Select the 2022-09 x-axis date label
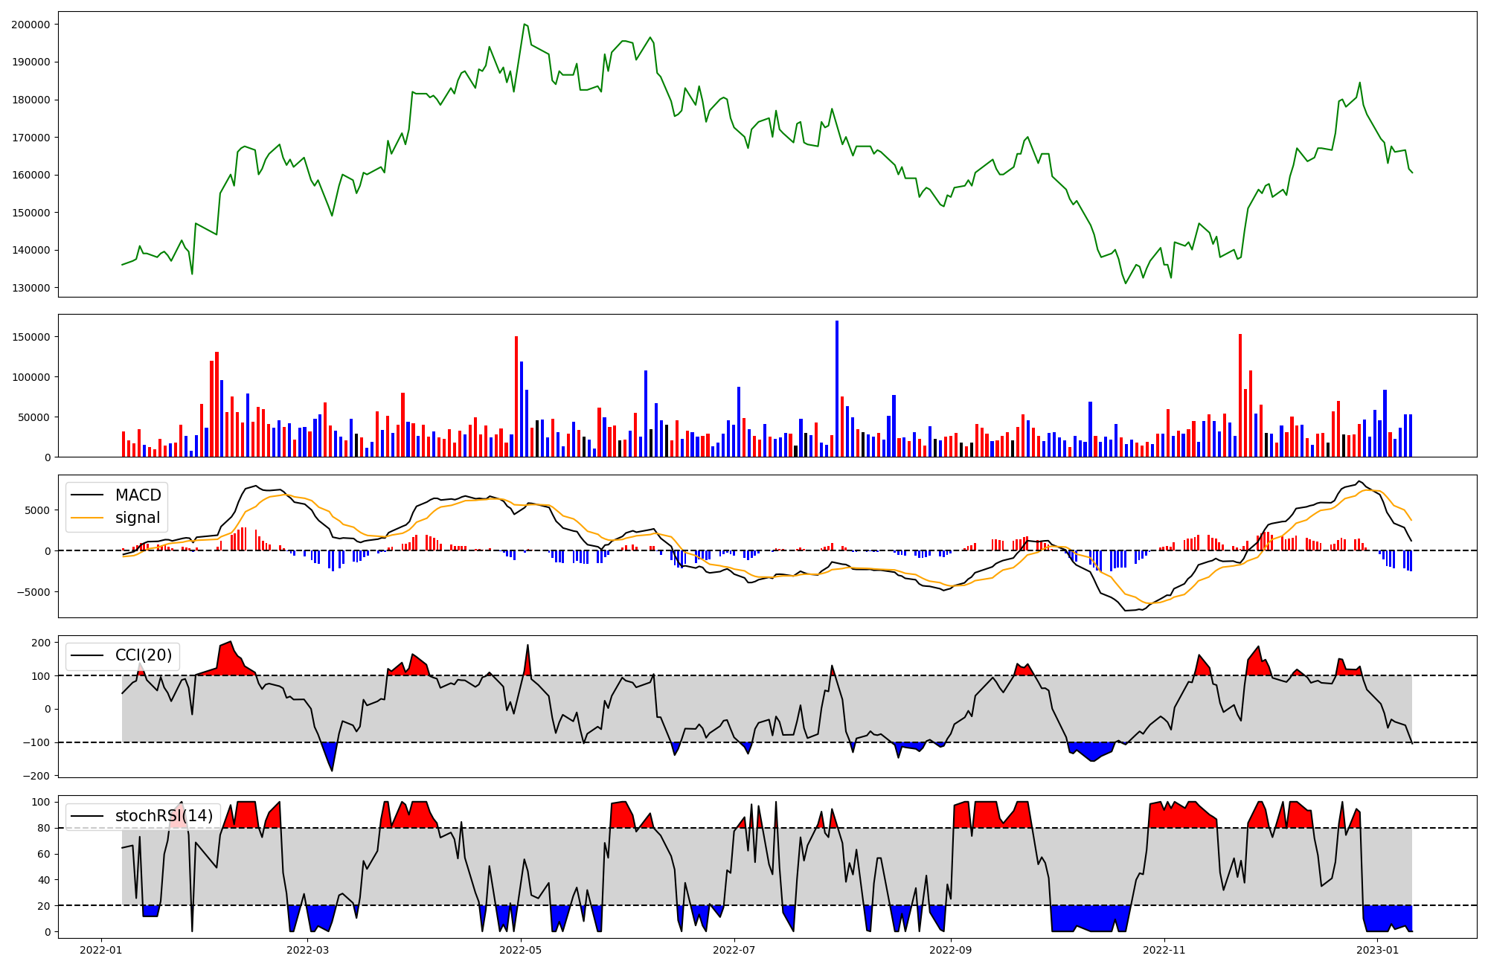The image size is (1488, 967). click(x=951, y=950)
